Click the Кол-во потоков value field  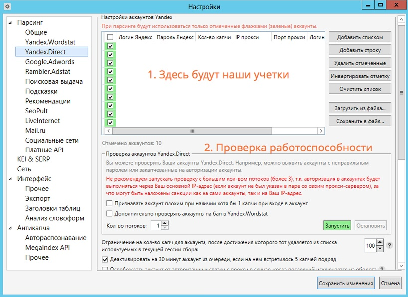tap(156, 225)
